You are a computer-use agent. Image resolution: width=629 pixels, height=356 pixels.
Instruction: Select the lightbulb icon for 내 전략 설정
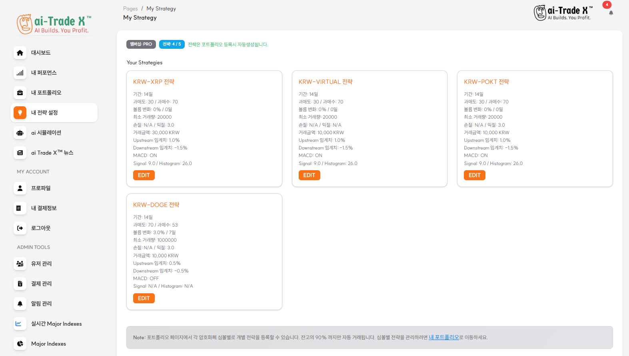click(x=20, y=113)
